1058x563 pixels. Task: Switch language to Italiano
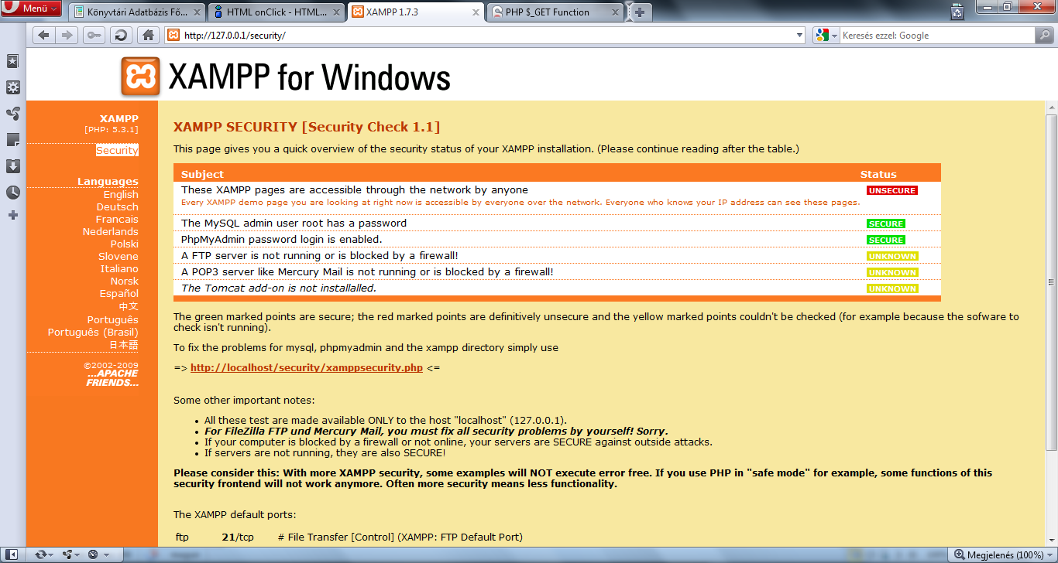pos(119,268)
